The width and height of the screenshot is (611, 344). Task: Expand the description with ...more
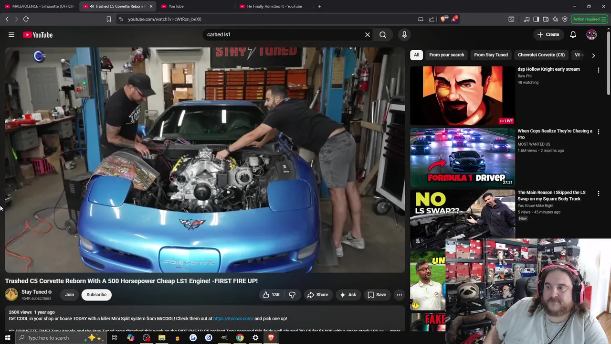coord(395,331)
